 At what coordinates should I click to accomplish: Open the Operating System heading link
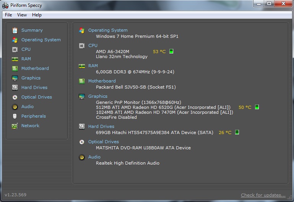108,30
